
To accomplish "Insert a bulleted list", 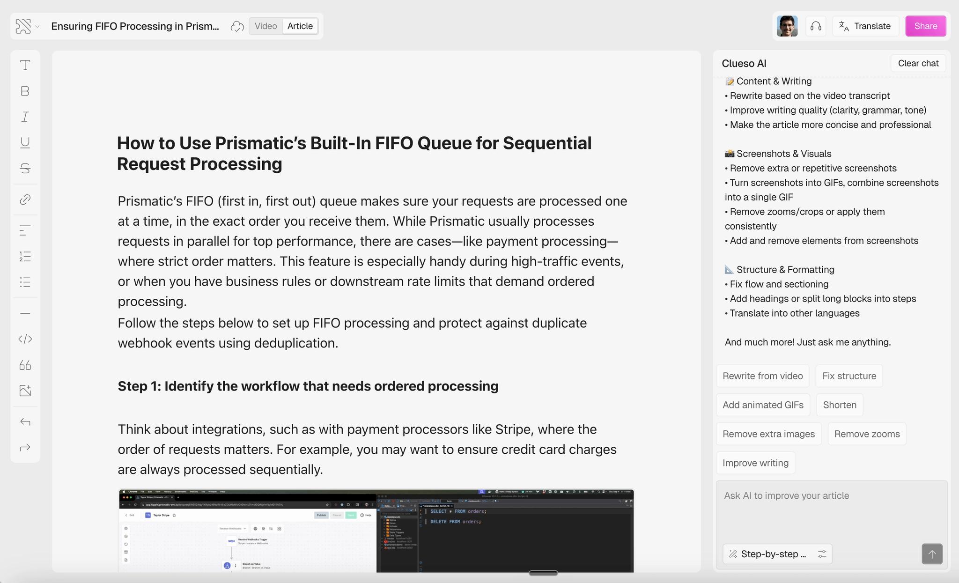I will pos(25,282).
